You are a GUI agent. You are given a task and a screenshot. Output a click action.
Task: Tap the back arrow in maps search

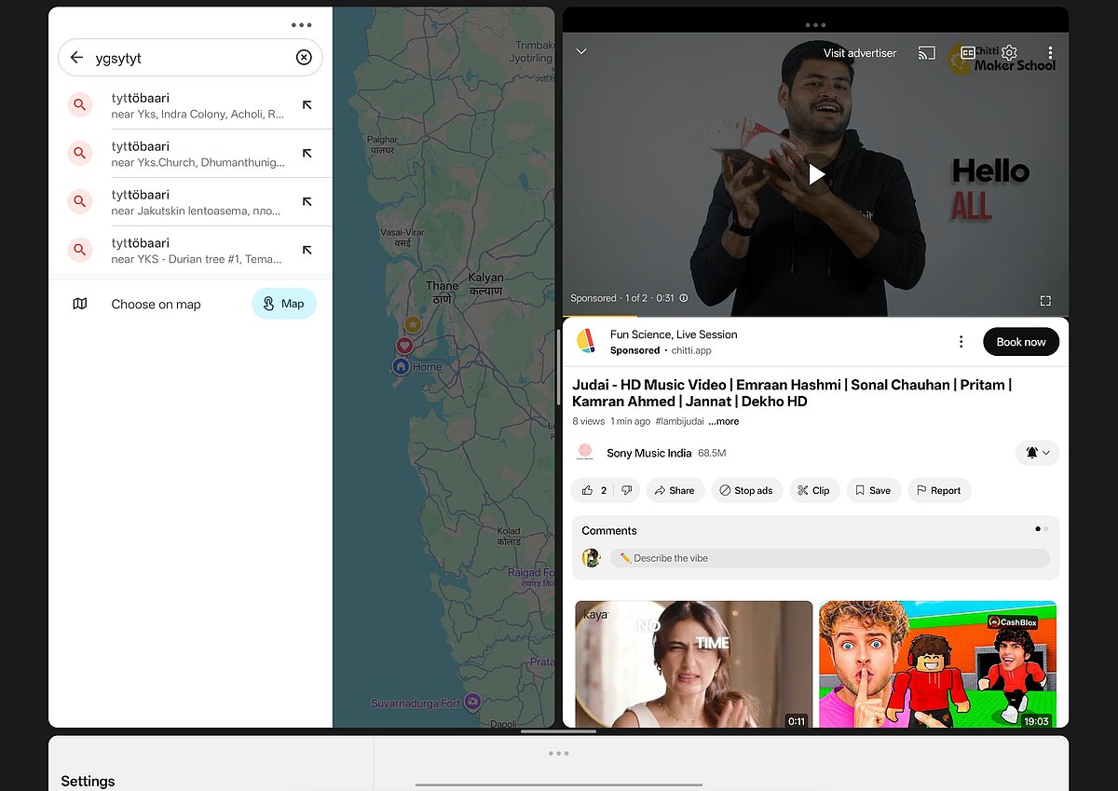point(76,58)
